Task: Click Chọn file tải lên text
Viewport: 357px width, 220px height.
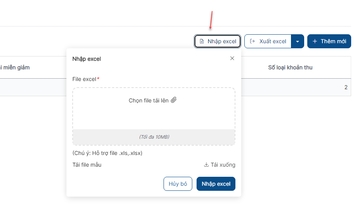Action: (148, 100)
